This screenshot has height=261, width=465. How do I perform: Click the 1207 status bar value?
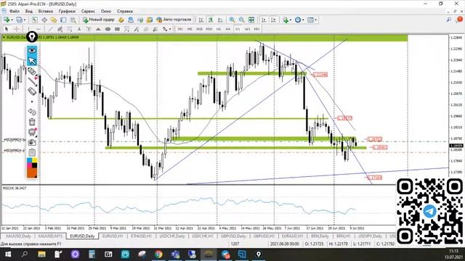point(235,244)
